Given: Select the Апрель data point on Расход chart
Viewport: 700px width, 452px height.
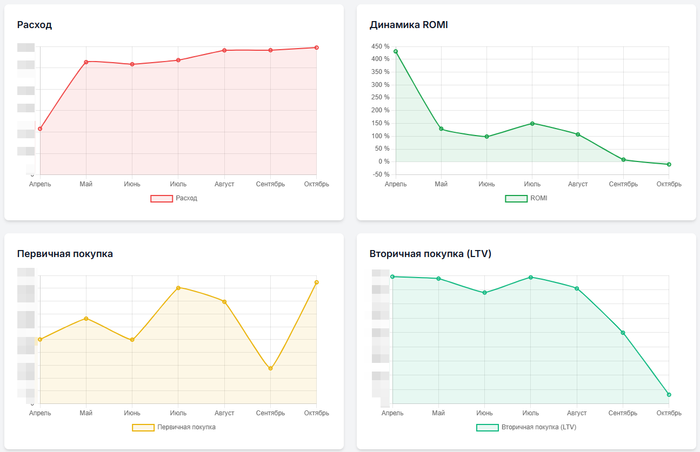Looking at the screenshot, I should tap(40, 129).
